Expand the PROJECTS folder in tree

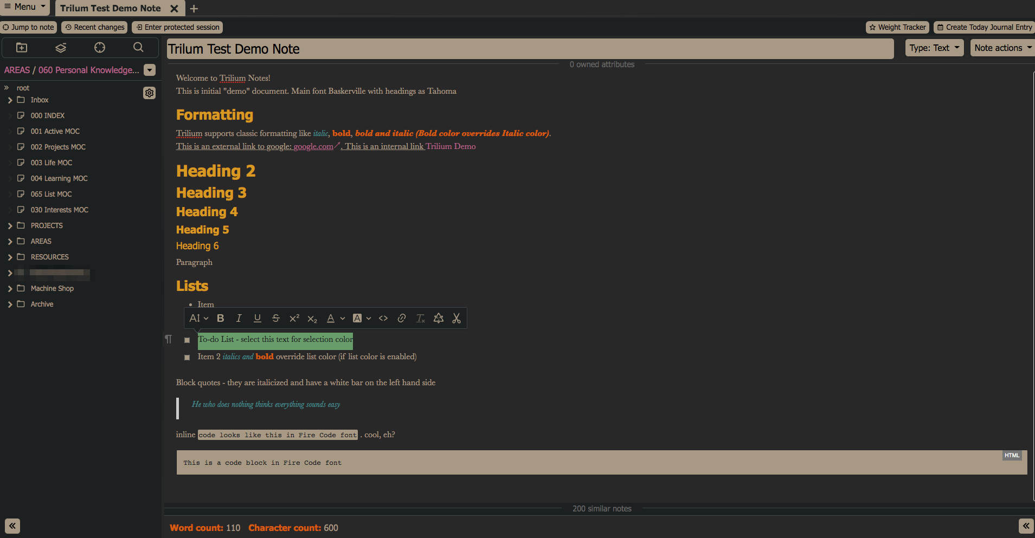coord(10,226)
